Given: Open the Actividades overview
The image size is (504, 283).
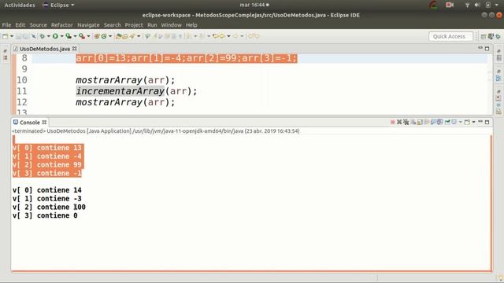Looking at the screenshot, I should pyautogui.click(x=20, y=6).
